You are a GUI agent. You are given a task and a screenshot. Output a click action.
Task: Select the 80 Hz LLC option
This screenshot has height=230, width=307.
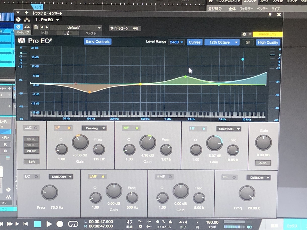click(31, 139)
